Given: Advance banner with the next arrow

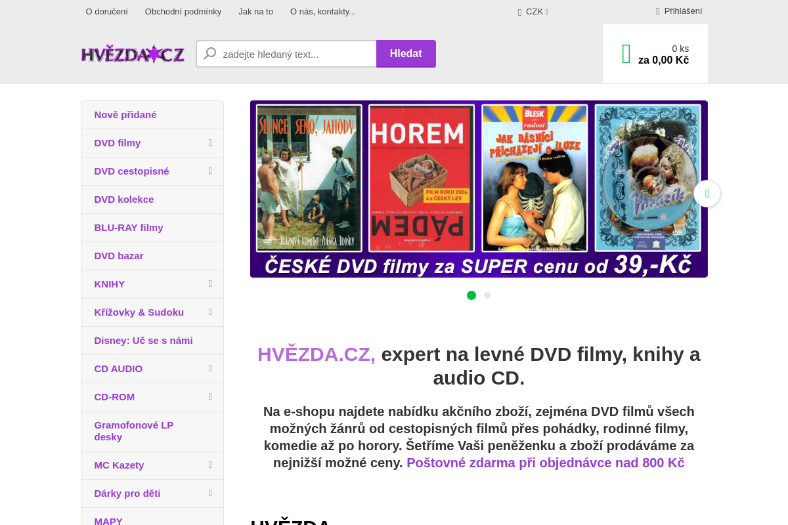Looking at the screenshot, I should (x=707, y=194).
